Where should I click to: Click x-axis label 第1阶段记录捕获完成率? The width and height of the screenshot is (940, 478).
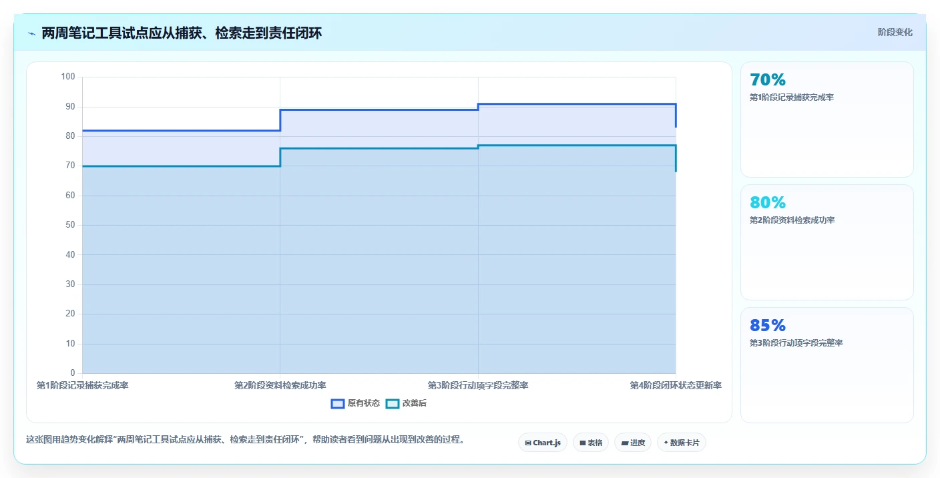click(x=82, y=386)
